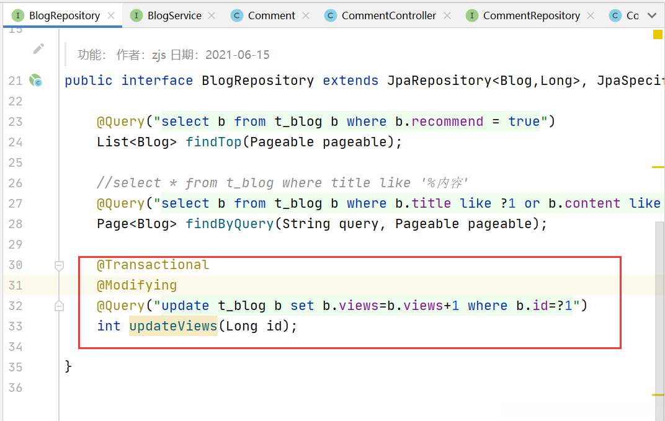The image size is (665, 421).
Task: Close the Comment tab
Action: tap(306, 16)
